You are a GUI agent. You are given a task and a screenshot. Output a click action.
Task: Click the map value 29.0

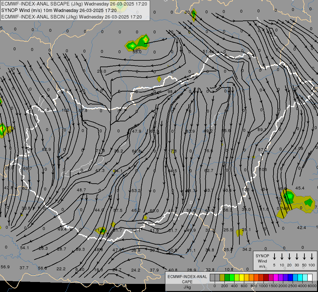point(101,71)
